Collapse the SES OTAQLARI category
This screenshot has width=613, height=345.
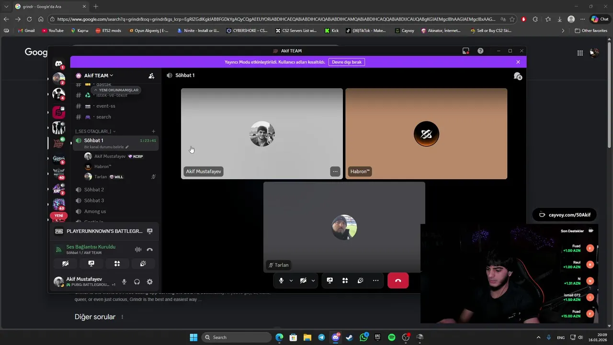(x=95, y=131)
